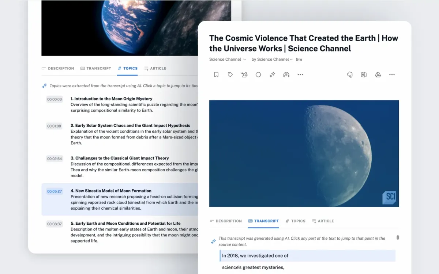Expand the 'by Science Channel' author dropdown
Viewport: 439px width, 274px height.
point(272,59)
